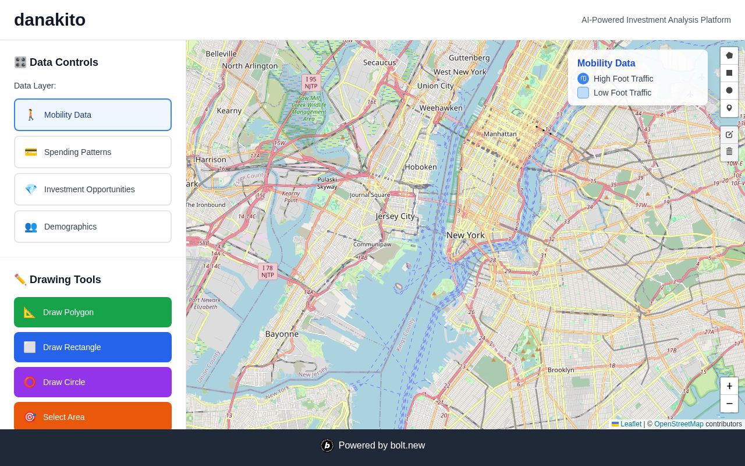Click the Journal Square map label
The width and height of the screenshot is (745, 466).
click(370, 195)
